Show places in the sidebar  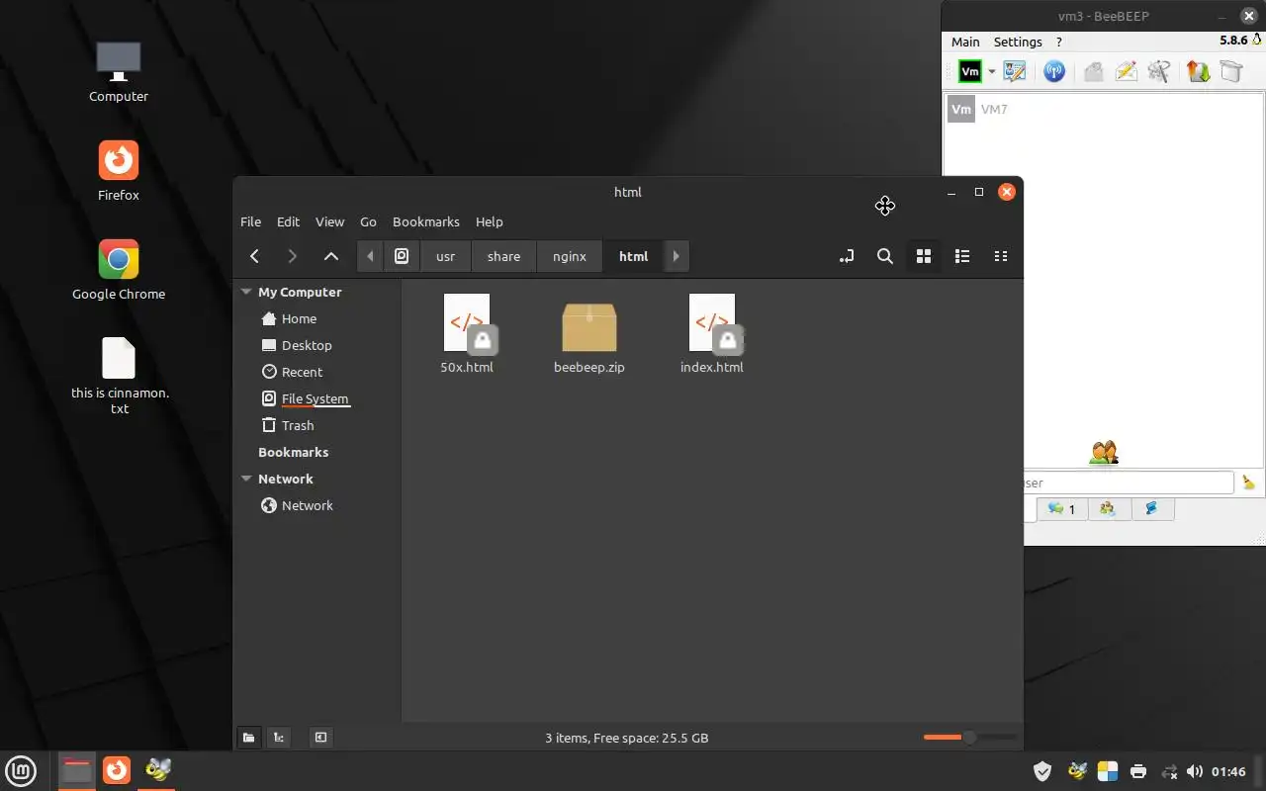click(249, 737)
